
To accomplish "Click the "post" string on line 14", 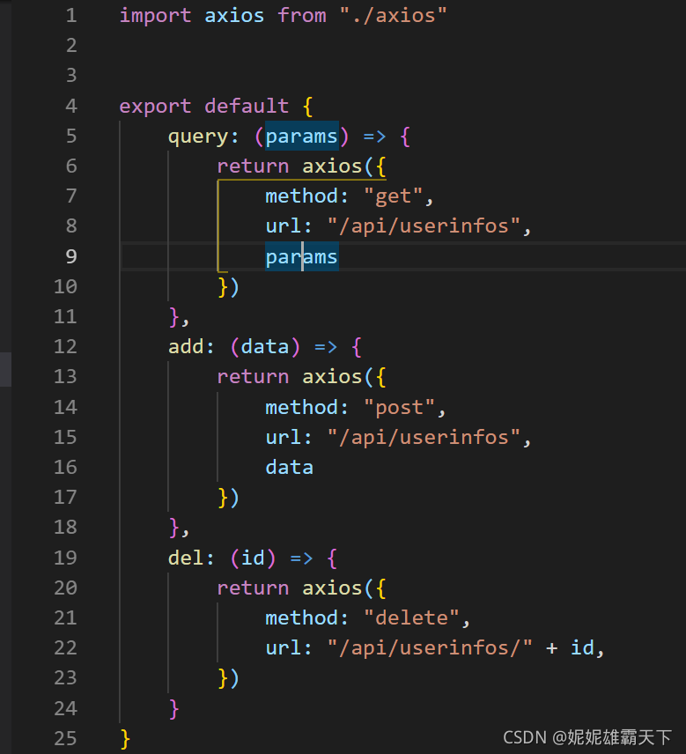I will point(400,408).
